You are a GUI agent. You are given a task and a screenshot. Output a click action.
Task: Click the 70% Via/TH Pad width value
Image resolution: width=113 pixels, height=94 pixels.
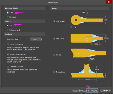pyautogui.click(x=106, y=20)
